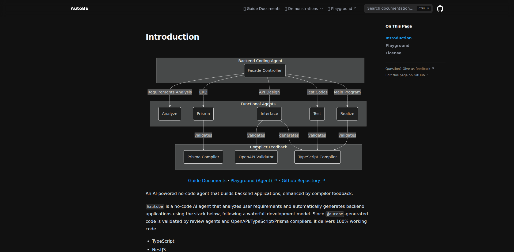Open the GitHub repository icon in header
The width and height of the screenshot is (514, 252).
point(440,9)
